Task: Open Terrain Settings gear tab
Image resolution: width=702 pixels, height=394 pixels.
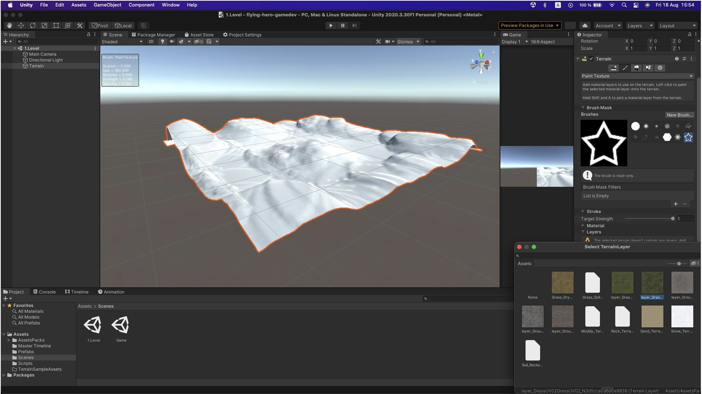Action: point(660,68)
